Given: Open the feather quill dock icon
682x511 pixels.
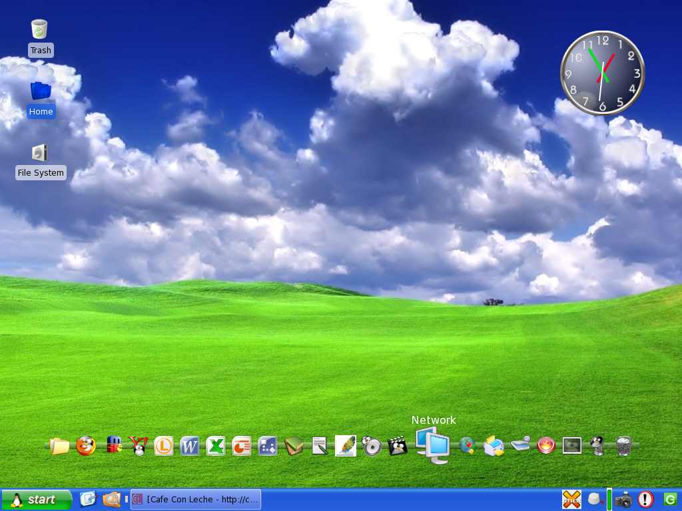Looking at the screenshot, I should click(x=346, y=446).
